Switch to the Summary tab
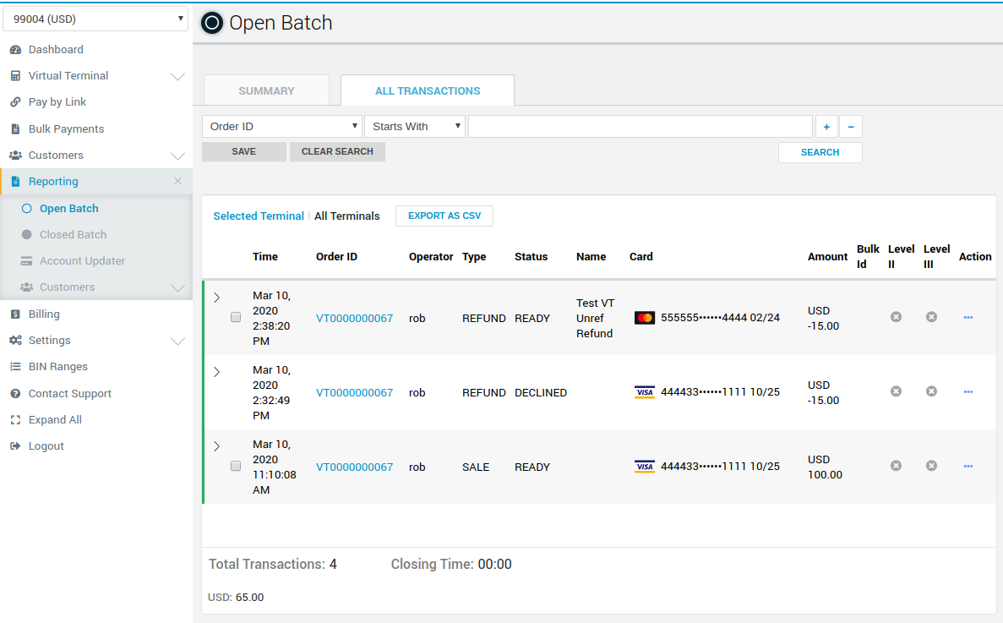Viewport: 1003px width, 623px height. [x=266, y=90]
